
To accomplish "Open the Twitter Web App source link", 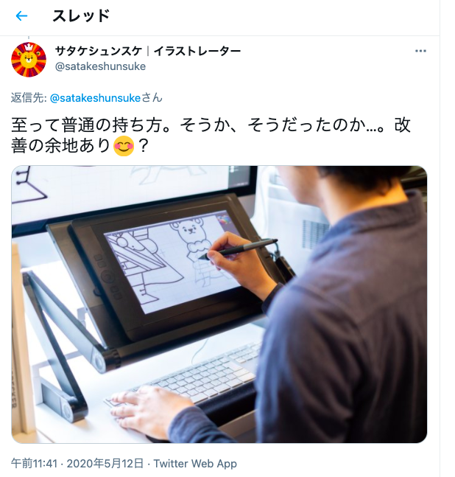I will pyautogui.click(x=195, y=463).
